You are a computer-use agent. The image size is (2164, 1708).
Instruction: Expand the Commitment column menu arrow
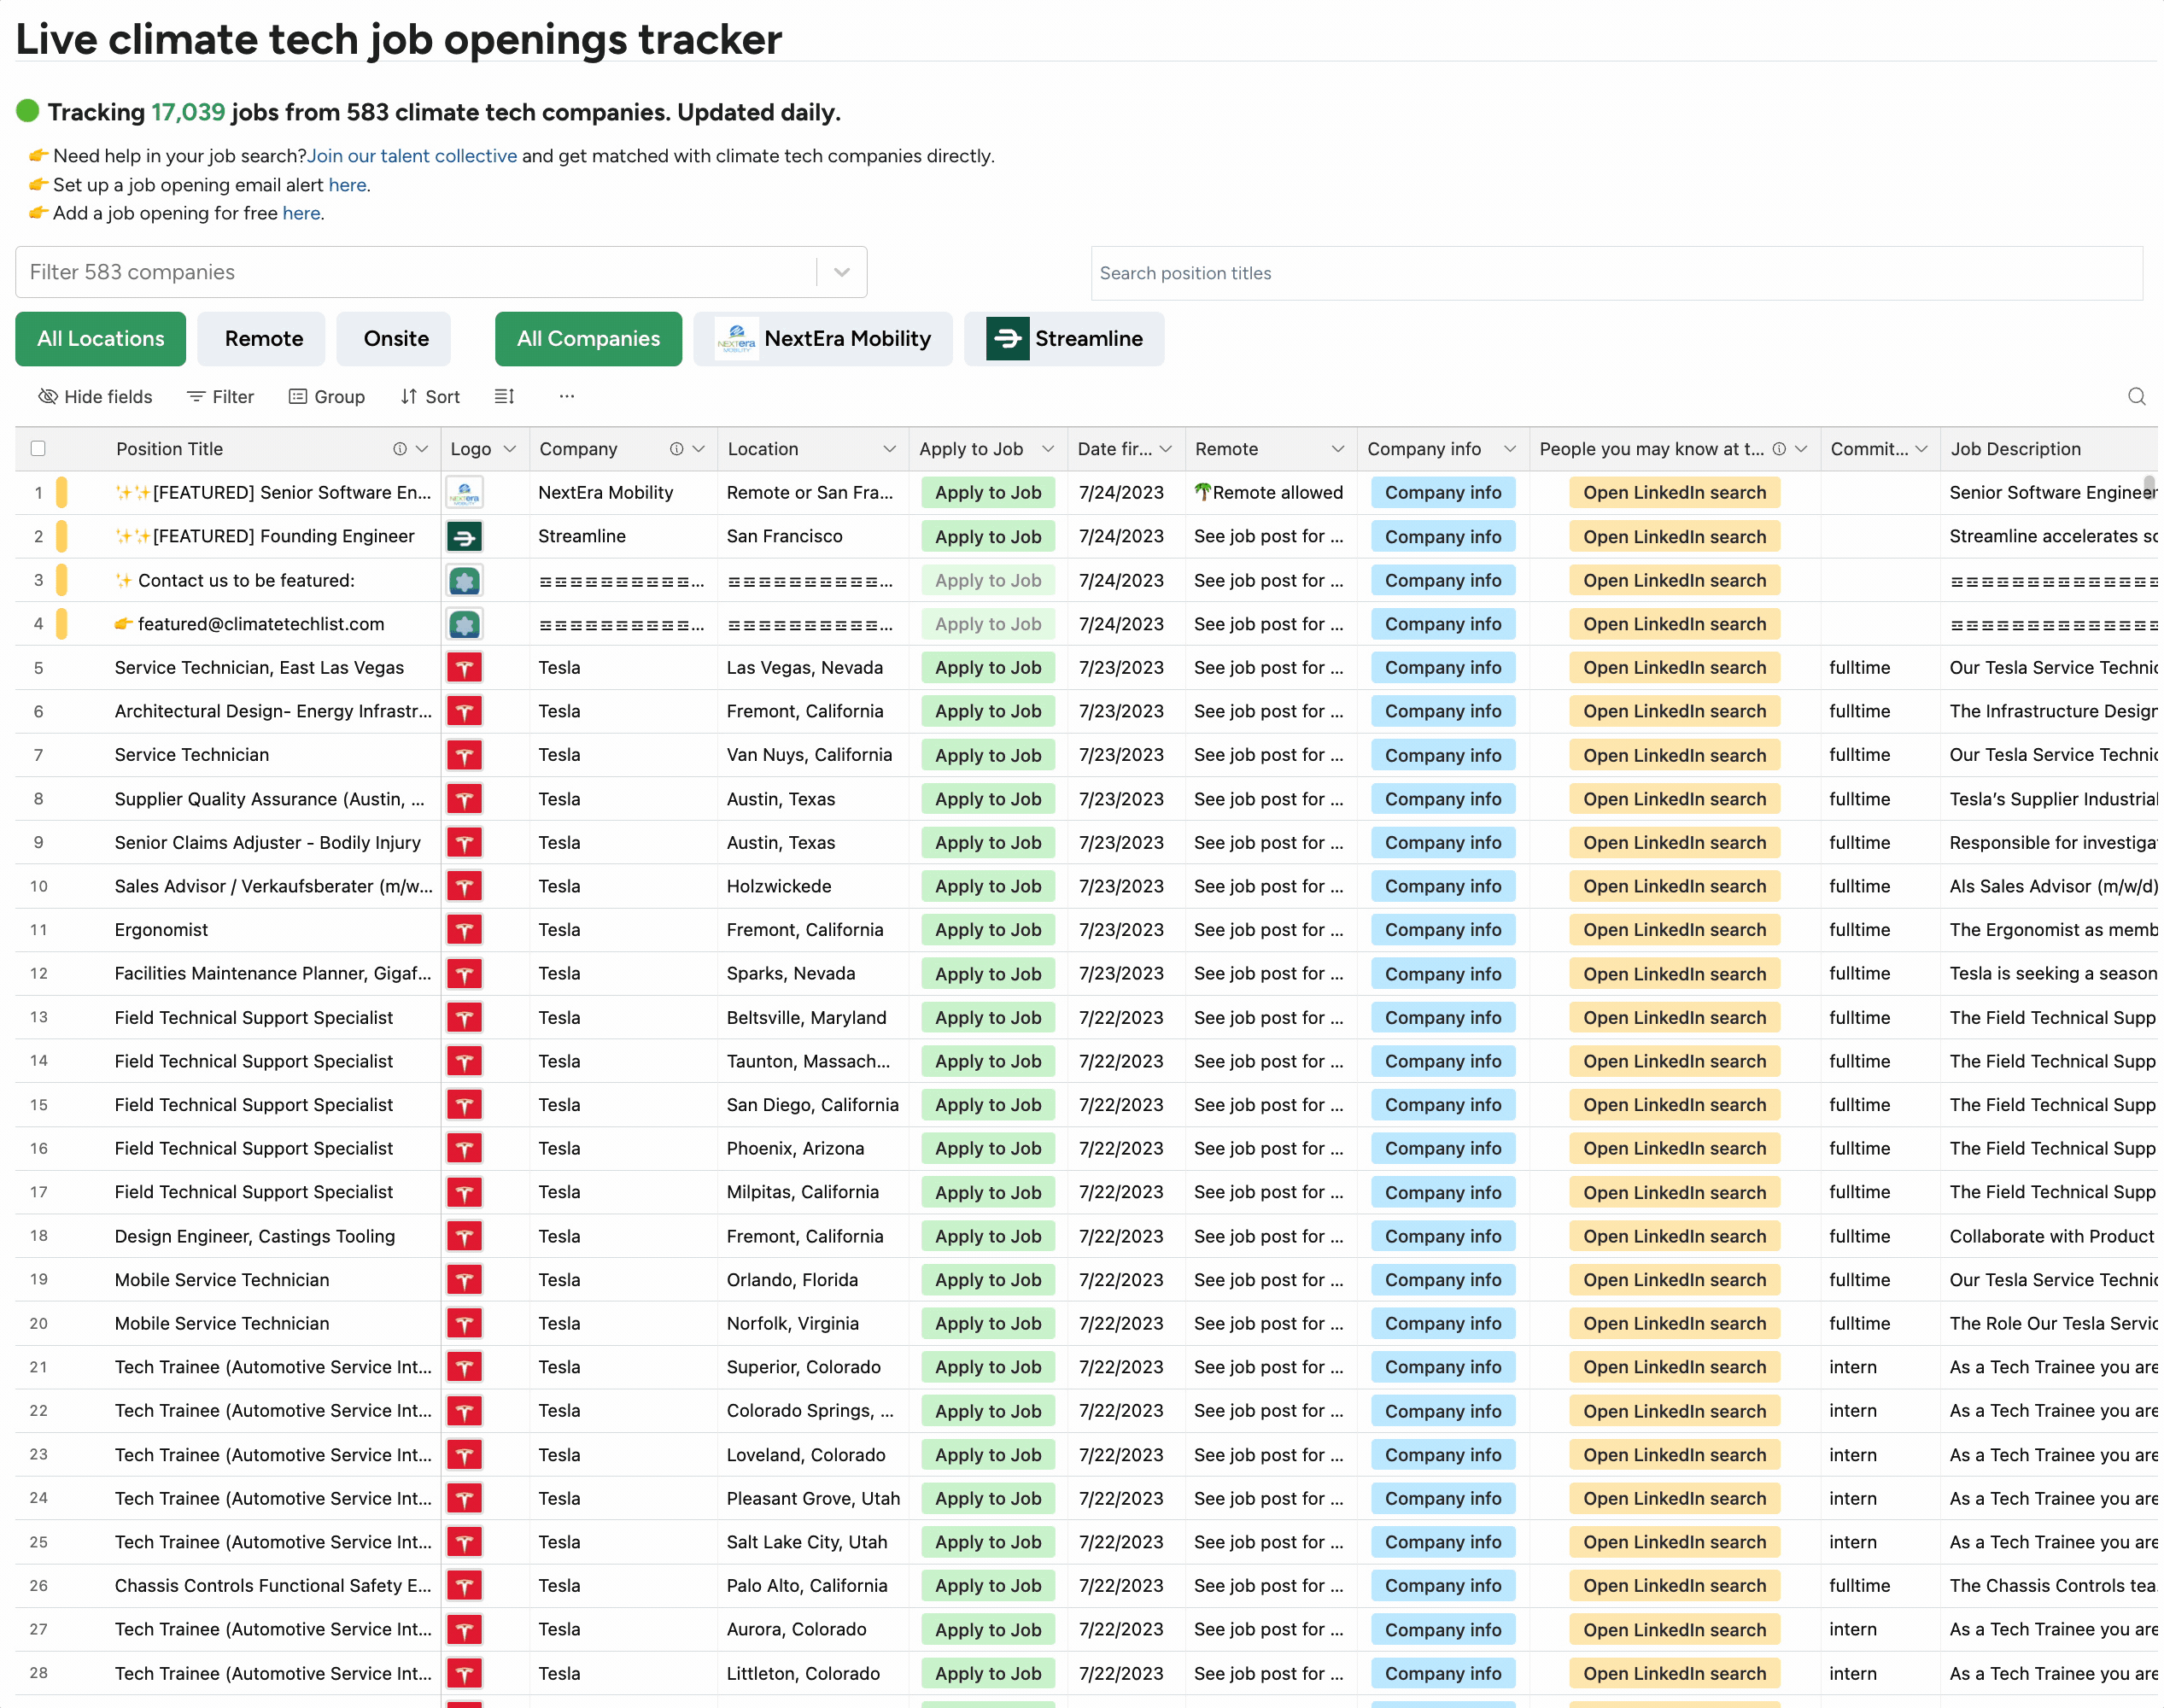(1921, 449)
